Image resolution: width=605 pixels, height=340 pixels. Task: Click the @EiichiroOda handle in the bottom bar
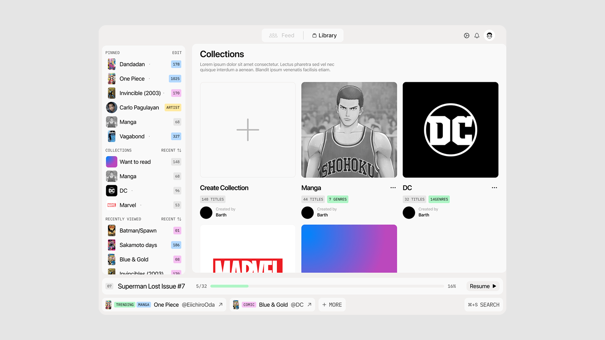(x=198, y=305)
